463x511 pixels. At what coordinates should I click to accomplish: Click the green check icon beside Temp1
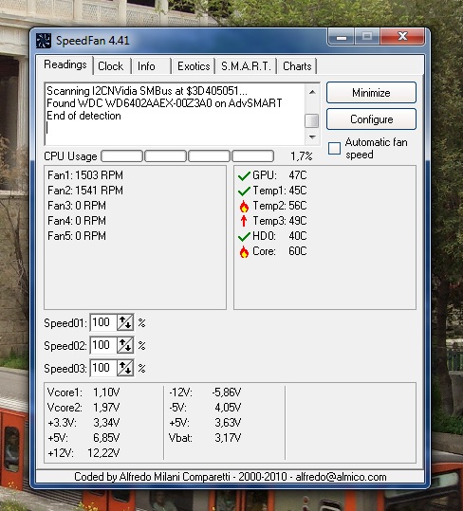(x=244, y=191)
